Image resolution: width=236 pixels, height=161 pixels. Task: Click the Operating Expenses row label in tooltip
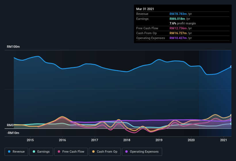151,38
